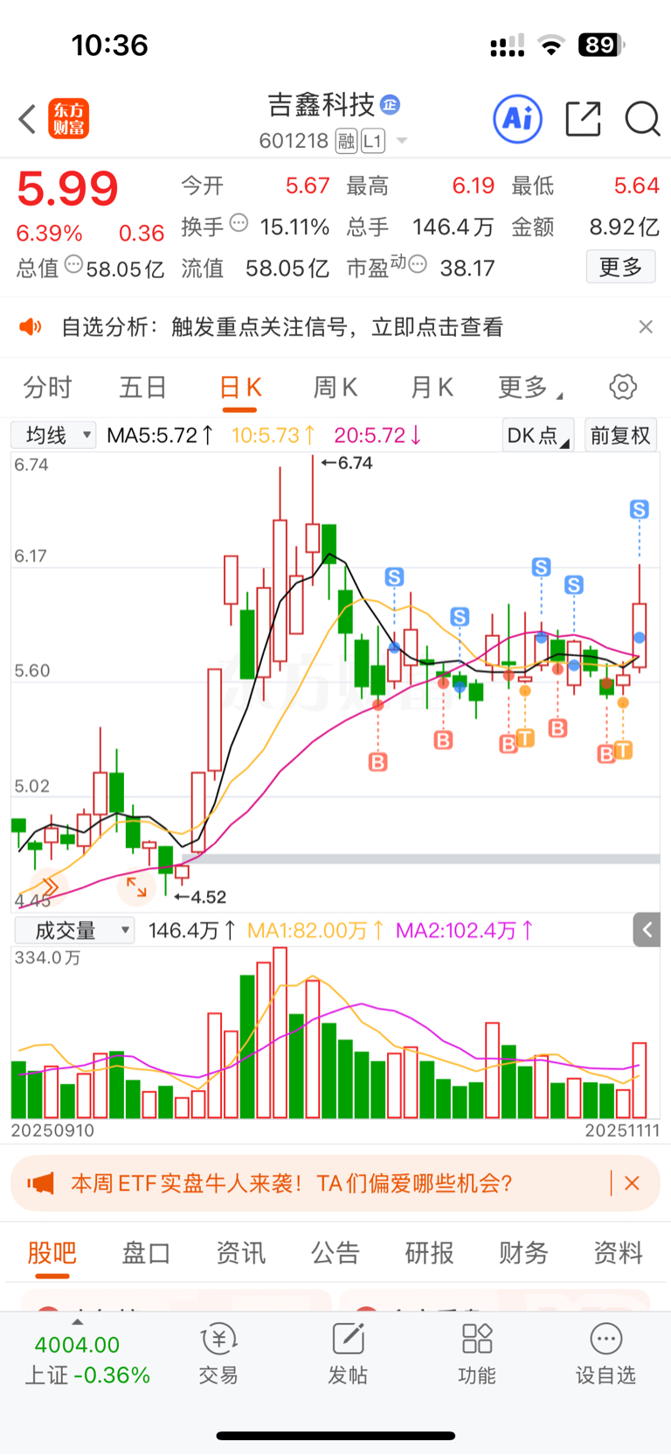The height and width of the screenshot is (1455, 671).
Task: Tap the verified badge beside 吉鑫科技
Action: tap(391, 105)
